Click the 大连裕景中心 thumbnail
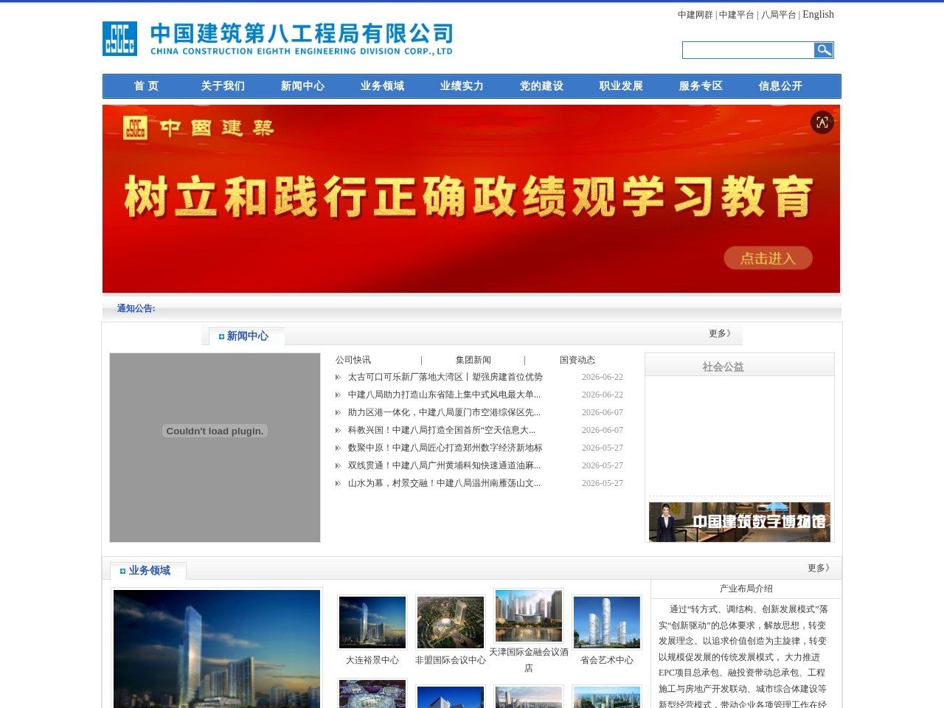Image resolution: width=944 pixels, height=708 pixels. 372,622
